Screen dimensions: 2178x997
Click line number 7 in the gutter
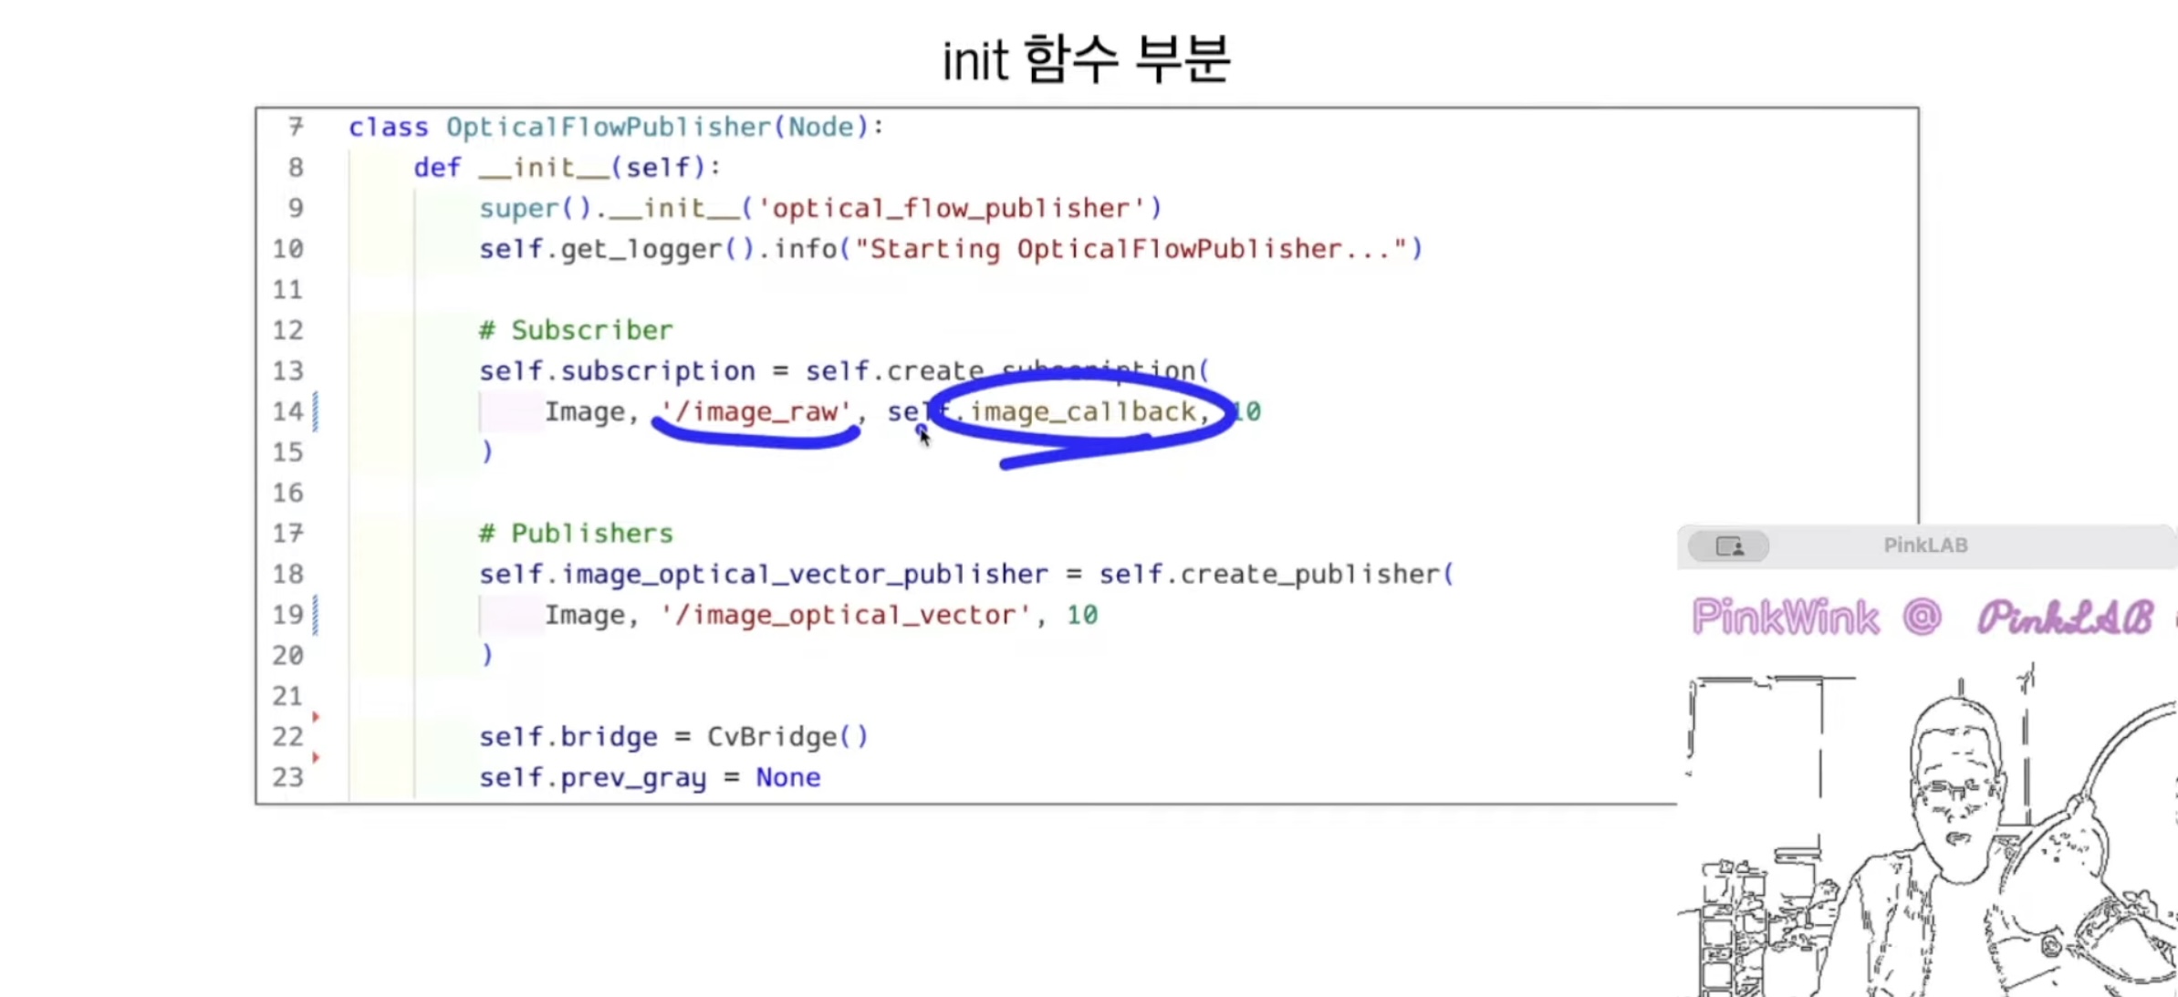tap(295, 127)
